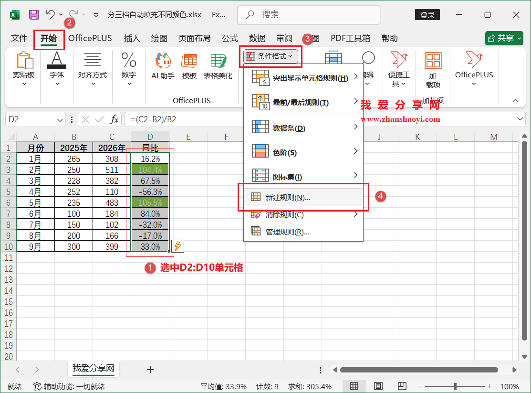Click the 100% zoom level

510,387
